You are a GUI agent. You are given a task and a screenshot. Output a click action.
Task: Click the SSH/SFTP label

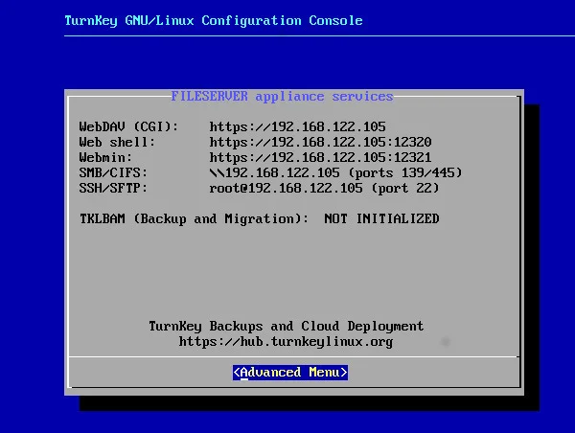[x=113, y=189]
